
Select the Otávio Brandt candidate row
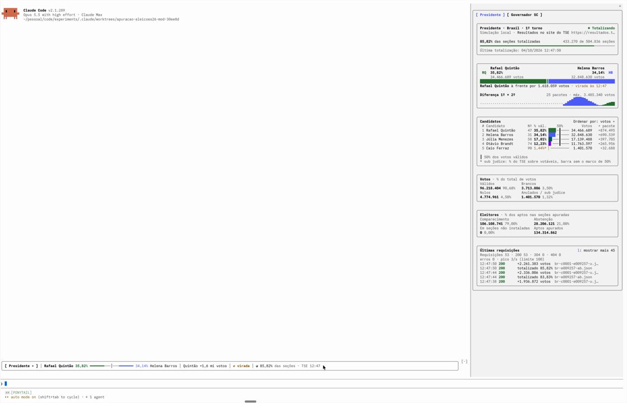[x=547, y=144]
